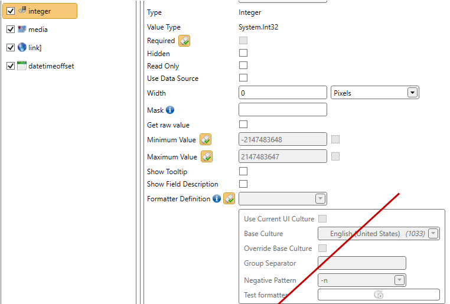Click the Minimum Value input field
The height and width of the screenshot is (304, 450).
point(283,139)
